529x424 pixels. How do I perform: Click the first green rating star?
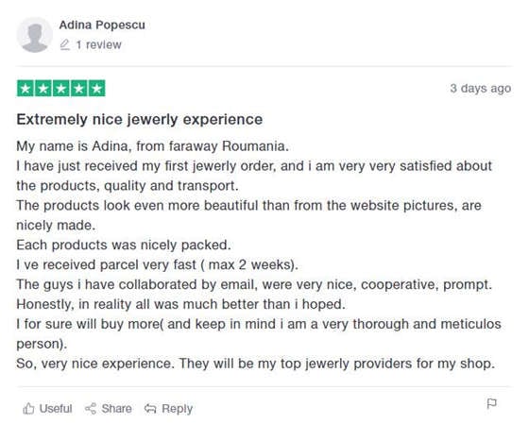pos(26,89)
